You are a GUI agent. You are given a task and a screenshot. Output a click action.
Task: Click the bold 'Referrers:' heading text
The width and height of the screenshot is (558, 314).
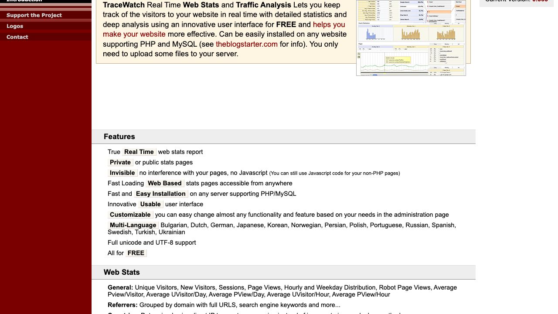[x=122, y=305]
